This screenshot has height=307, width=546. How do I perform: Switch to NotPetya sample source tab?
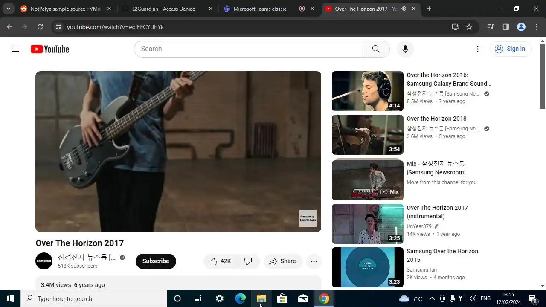point(66,9)
